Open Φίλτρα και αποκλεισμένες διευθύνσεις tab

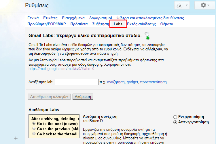150,18
